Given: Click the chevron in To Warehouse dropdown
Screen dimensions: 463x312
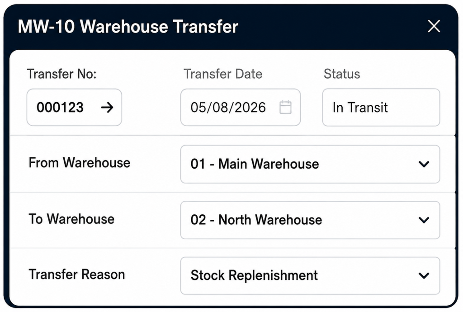Looking at the screenshot, I should pos(424,220).
